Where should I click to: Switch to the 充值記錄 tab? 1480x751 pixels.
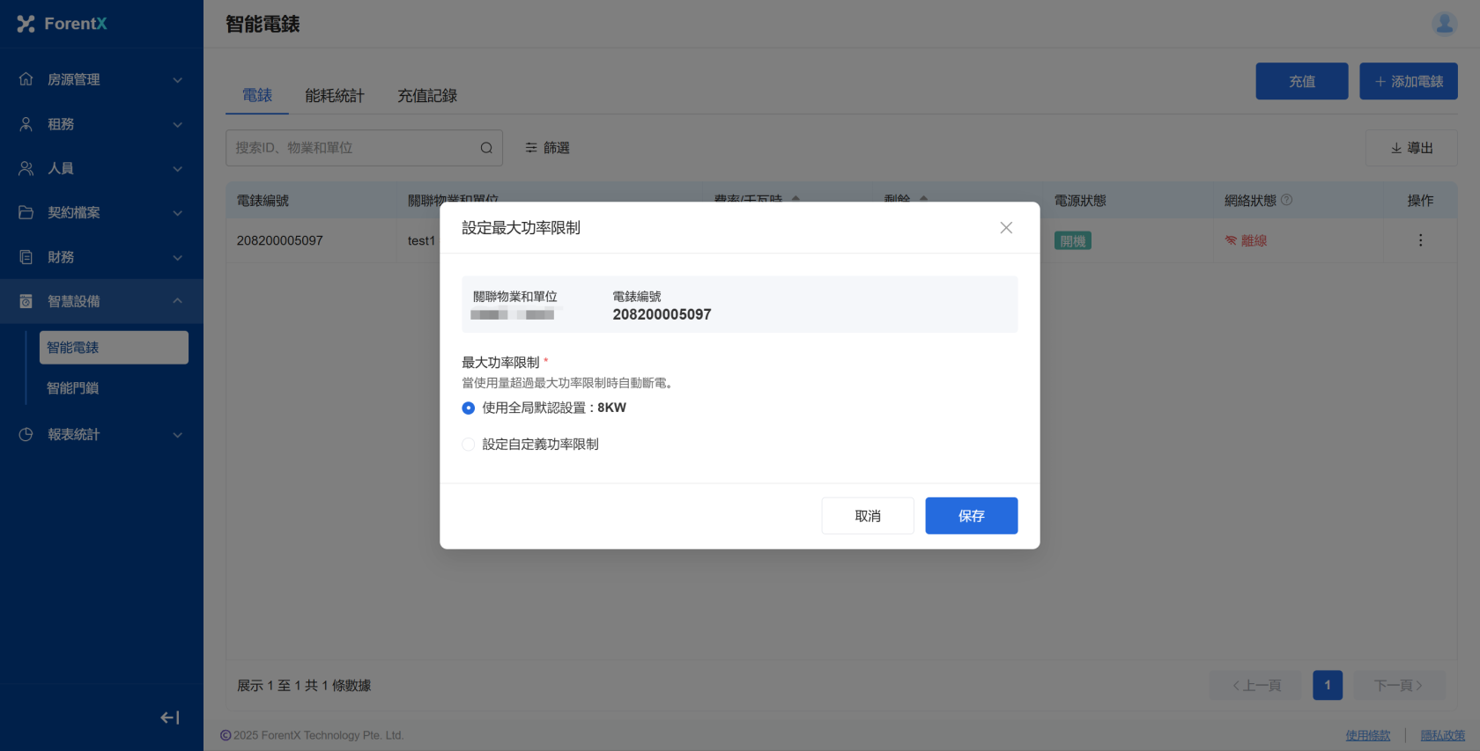426,95
